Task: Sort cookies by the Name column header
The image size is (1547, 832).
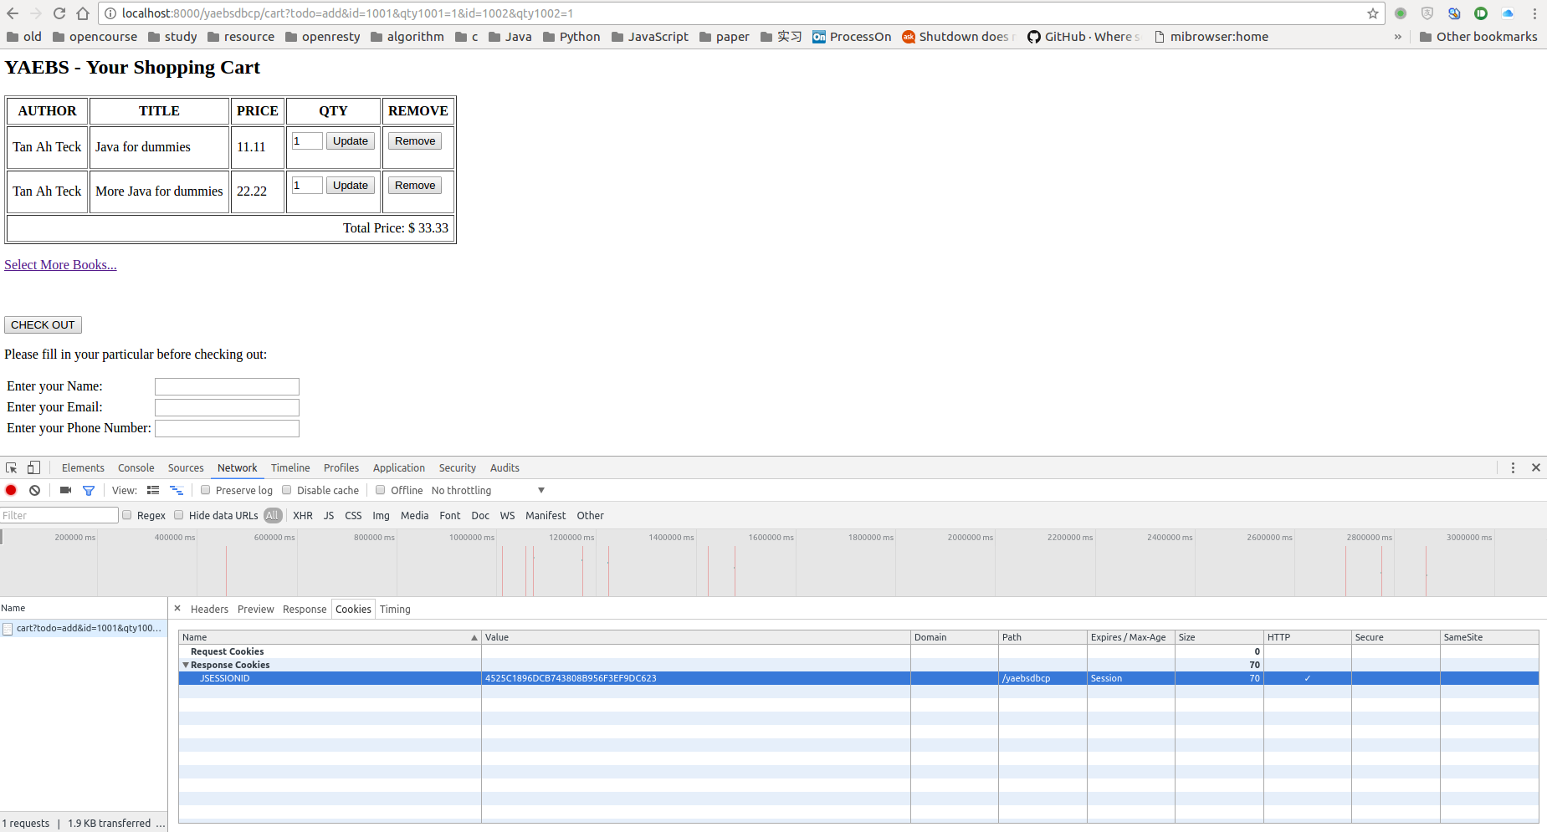Action: (x=330, y=637)
